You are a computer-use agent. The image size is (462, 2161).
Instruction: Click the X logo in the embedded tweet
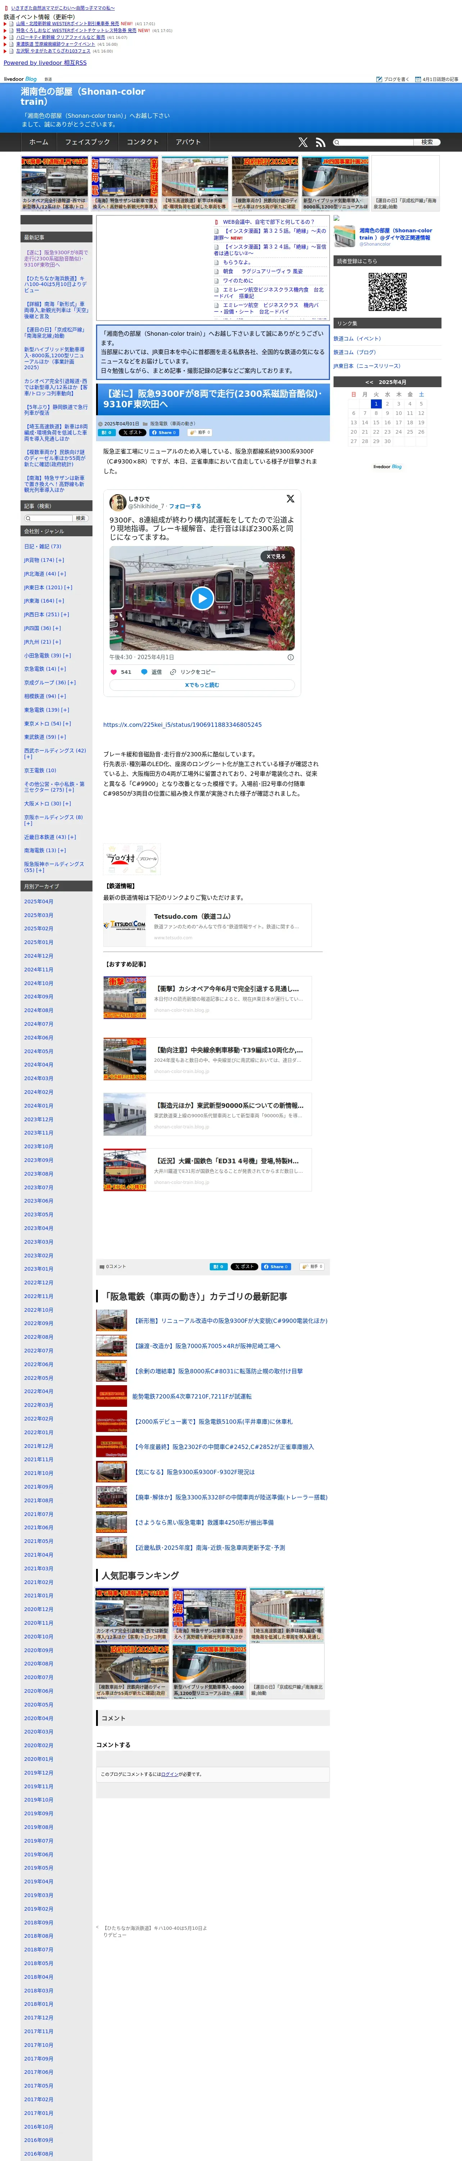point(290,498)
